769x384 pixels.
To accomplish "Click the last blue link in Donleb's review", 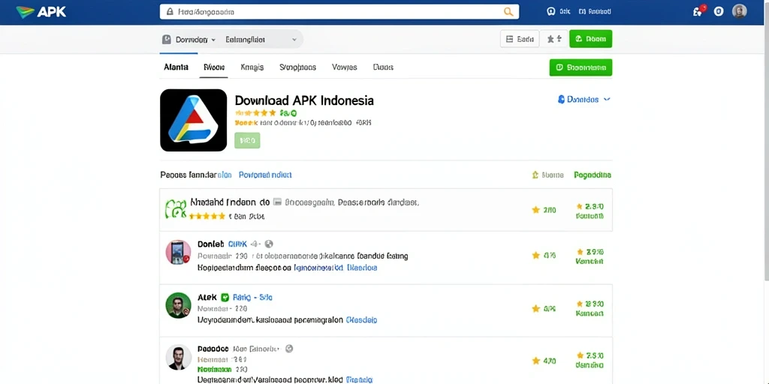I will click(x=362, y=268).
